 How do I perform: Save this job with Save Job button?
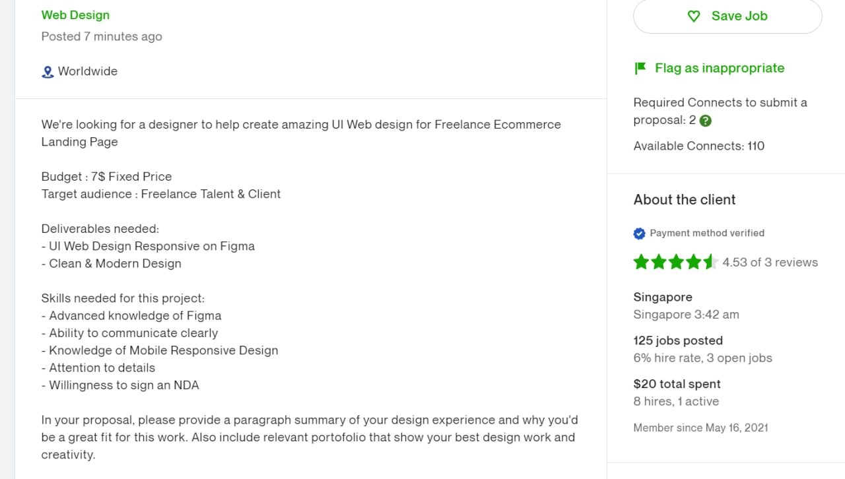(727, 16)
